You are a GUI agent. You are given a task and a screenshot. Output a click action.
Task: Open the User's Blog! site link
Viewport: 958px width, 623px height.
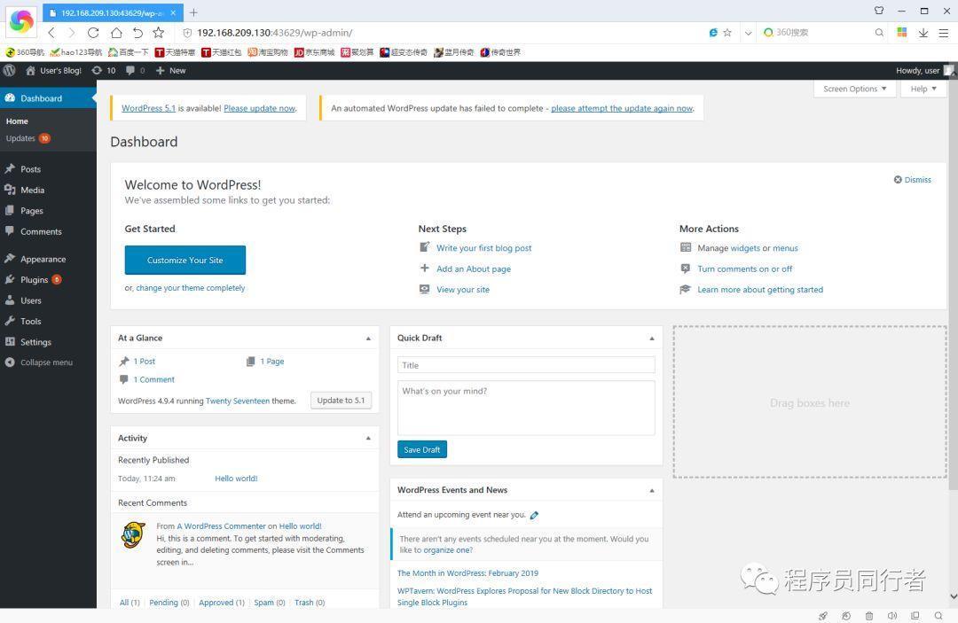click(x=53, y=70)
